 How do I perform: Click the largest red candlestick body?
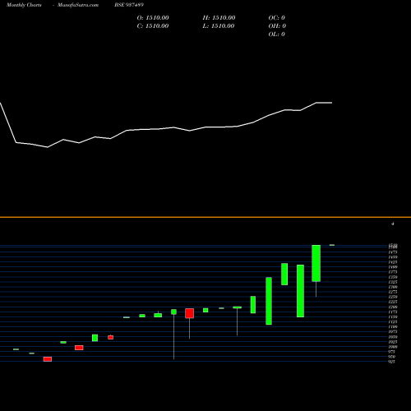point(189,313)
